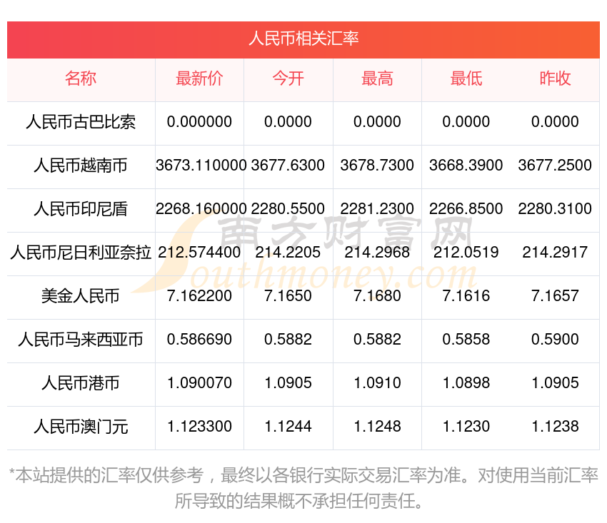Click latest price 0.000000 for 古巴比索
Viewport: 607px width, 523px height.
pos(199,122)
